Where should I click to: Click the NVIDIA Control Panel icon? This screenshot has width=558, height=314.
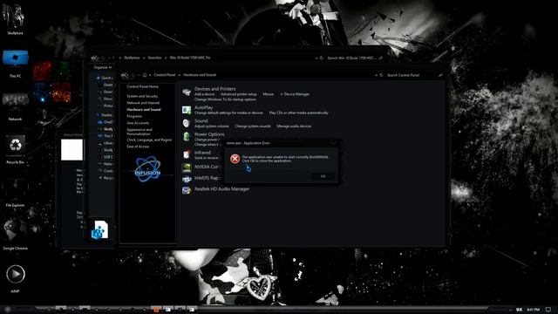pos(187,167)
